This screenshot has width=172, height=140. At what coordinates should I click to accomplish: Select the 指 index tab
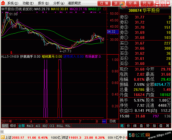(154, 126)
